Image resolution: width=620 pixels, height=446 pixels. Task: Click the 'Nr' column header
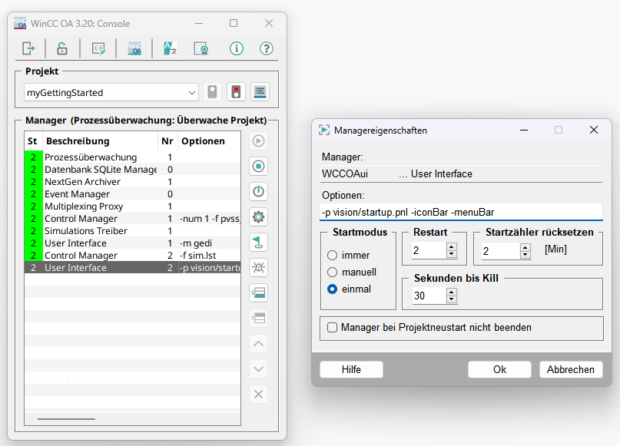click(167, 141)
